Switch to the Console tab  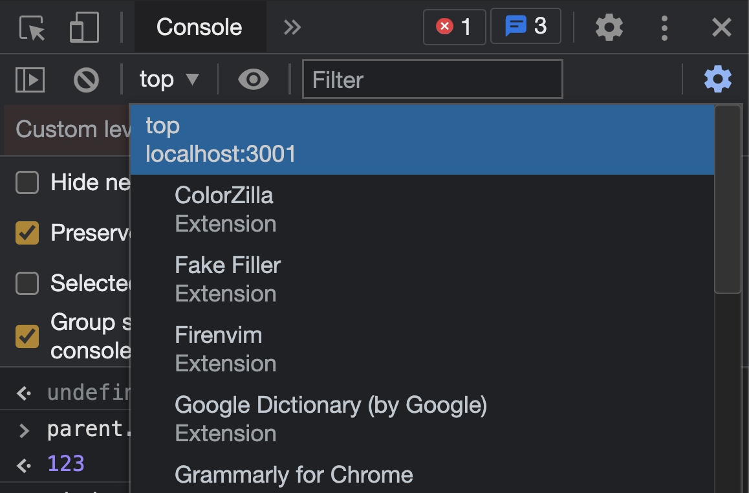[199, 27]
